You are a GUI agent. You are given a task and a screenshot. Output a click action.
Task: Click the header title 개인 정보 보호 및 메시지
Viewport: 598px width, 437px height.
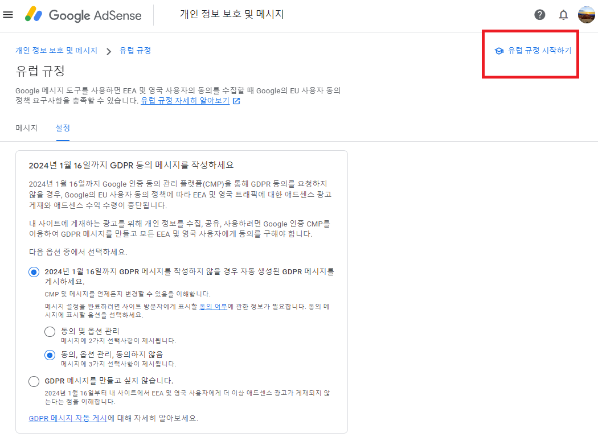tap(232, 14)
